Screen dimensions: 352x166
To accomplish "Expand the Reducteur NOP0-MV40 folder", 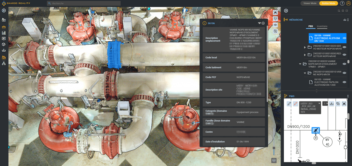I will [x=305, y=55].
